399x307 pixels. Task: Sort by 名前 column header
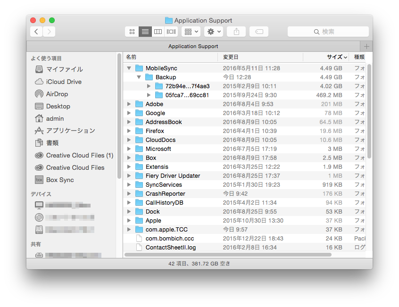click(170, 57)
